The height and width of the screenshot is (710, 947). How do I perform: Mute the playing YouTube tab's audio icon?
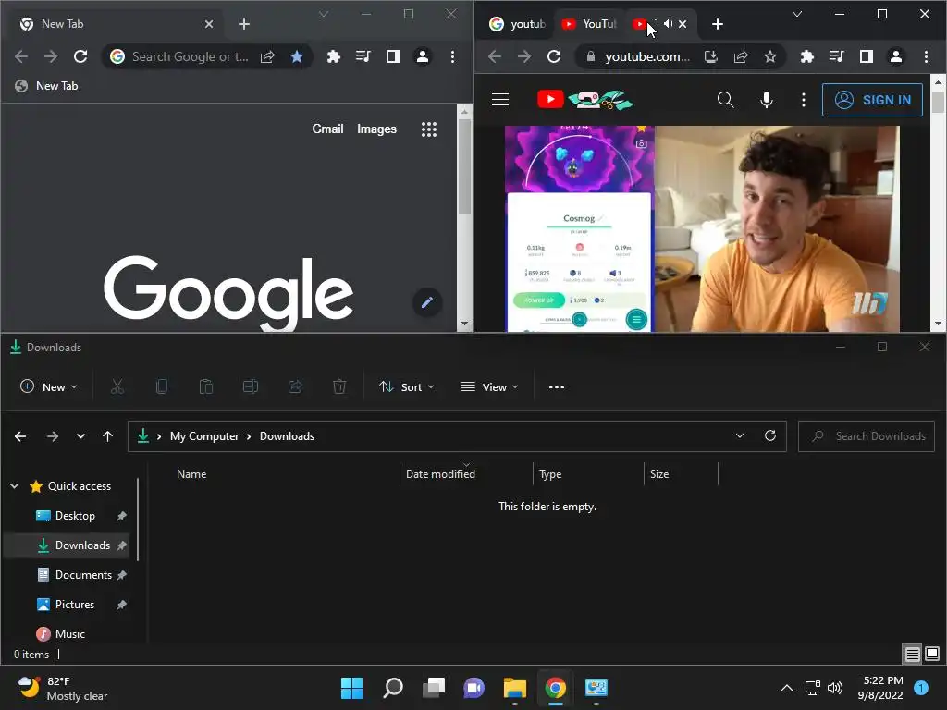(x=668, y=24)
